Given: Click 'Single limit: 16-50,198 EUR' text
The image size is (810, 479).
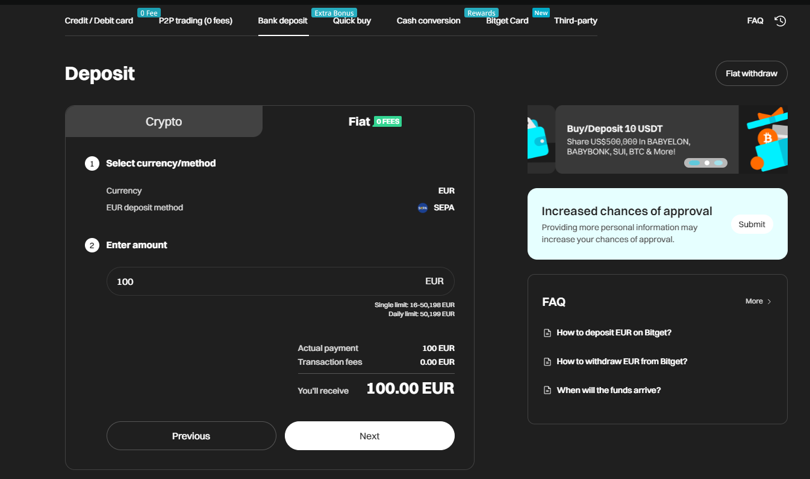Looking at the screenshot, I should point(414,305).
